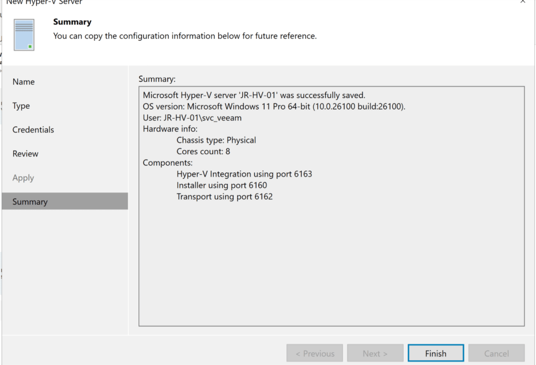This screenshot has width=536, height=365.
Task: Click the Cores count: 8 line
Action: [x=203, y=152]
